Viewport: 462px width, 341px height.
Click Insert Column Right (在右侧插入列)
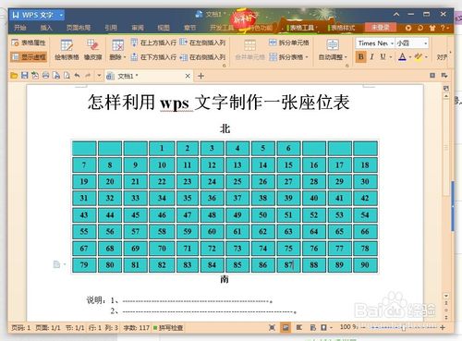coord(202,57)
